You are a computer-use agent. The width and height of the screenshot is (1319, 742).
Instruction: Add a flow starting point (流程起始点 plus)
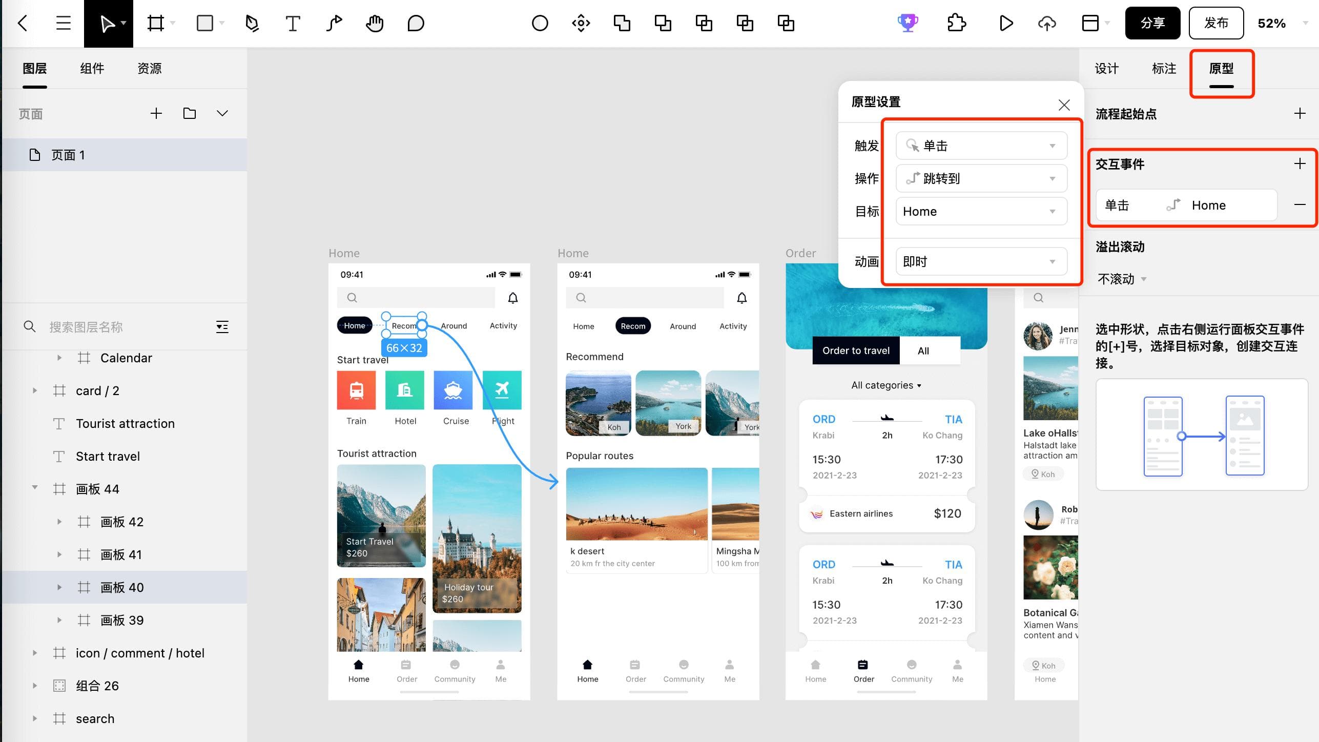tap(1300, 113)
